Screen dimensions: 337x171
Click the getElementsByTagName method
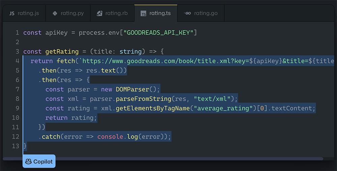[152, 108]
